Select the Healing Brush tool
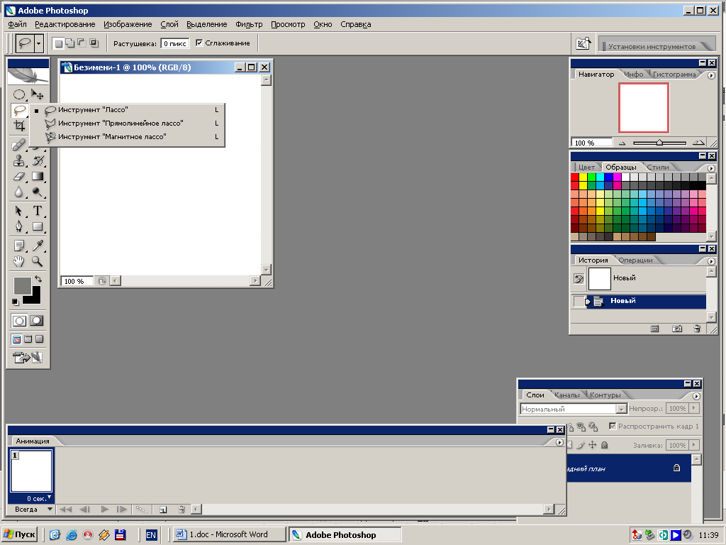The image size is (726, 545). pos(19,145)
